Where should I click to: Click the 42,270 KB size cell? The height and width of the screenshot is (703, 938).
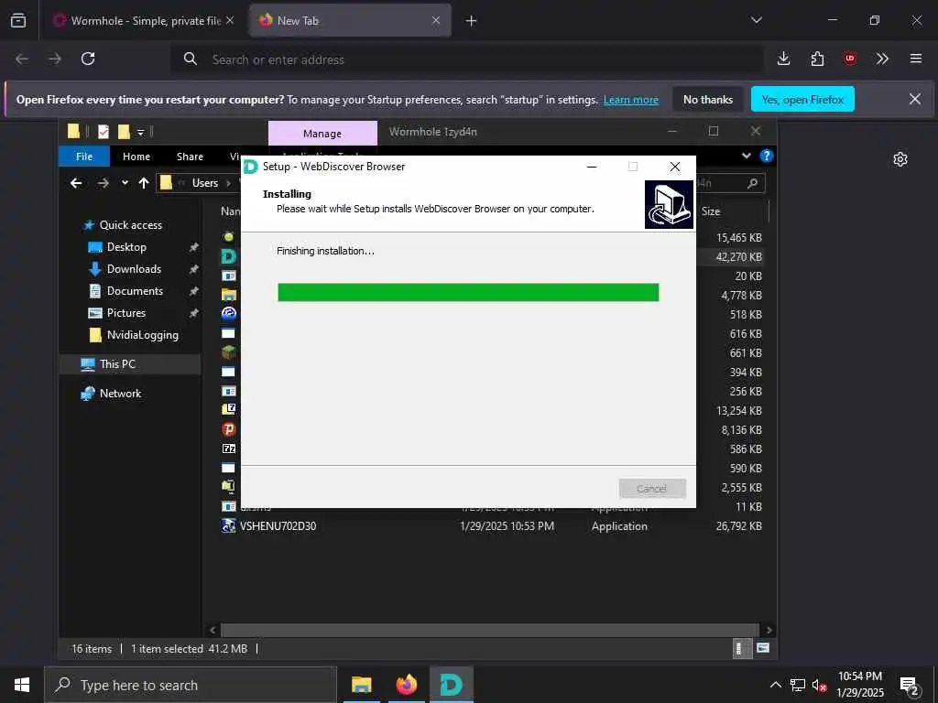[739, 257]
